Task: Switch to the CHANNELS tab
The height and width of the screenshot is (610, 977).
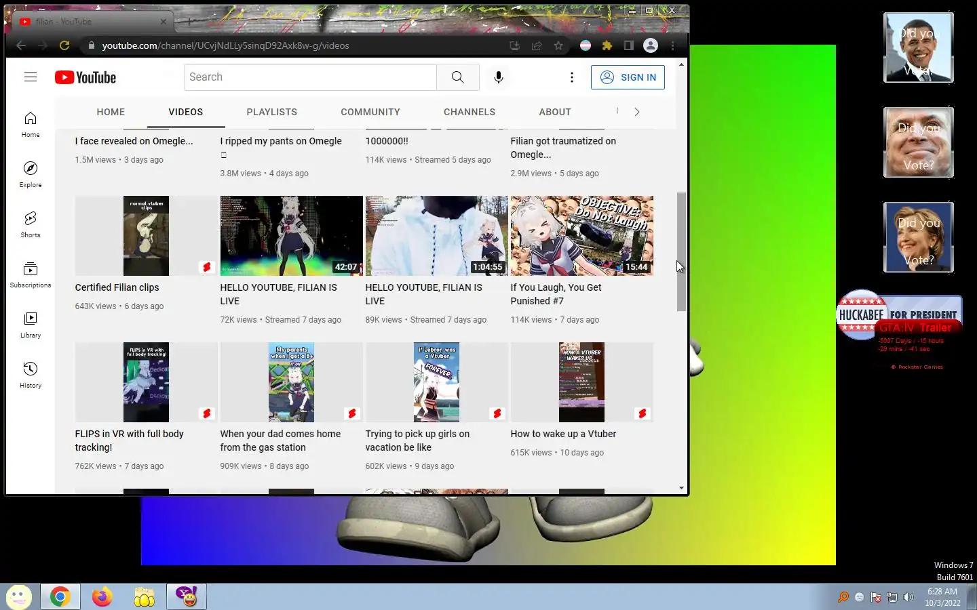Action: click(x=470, y=112)
